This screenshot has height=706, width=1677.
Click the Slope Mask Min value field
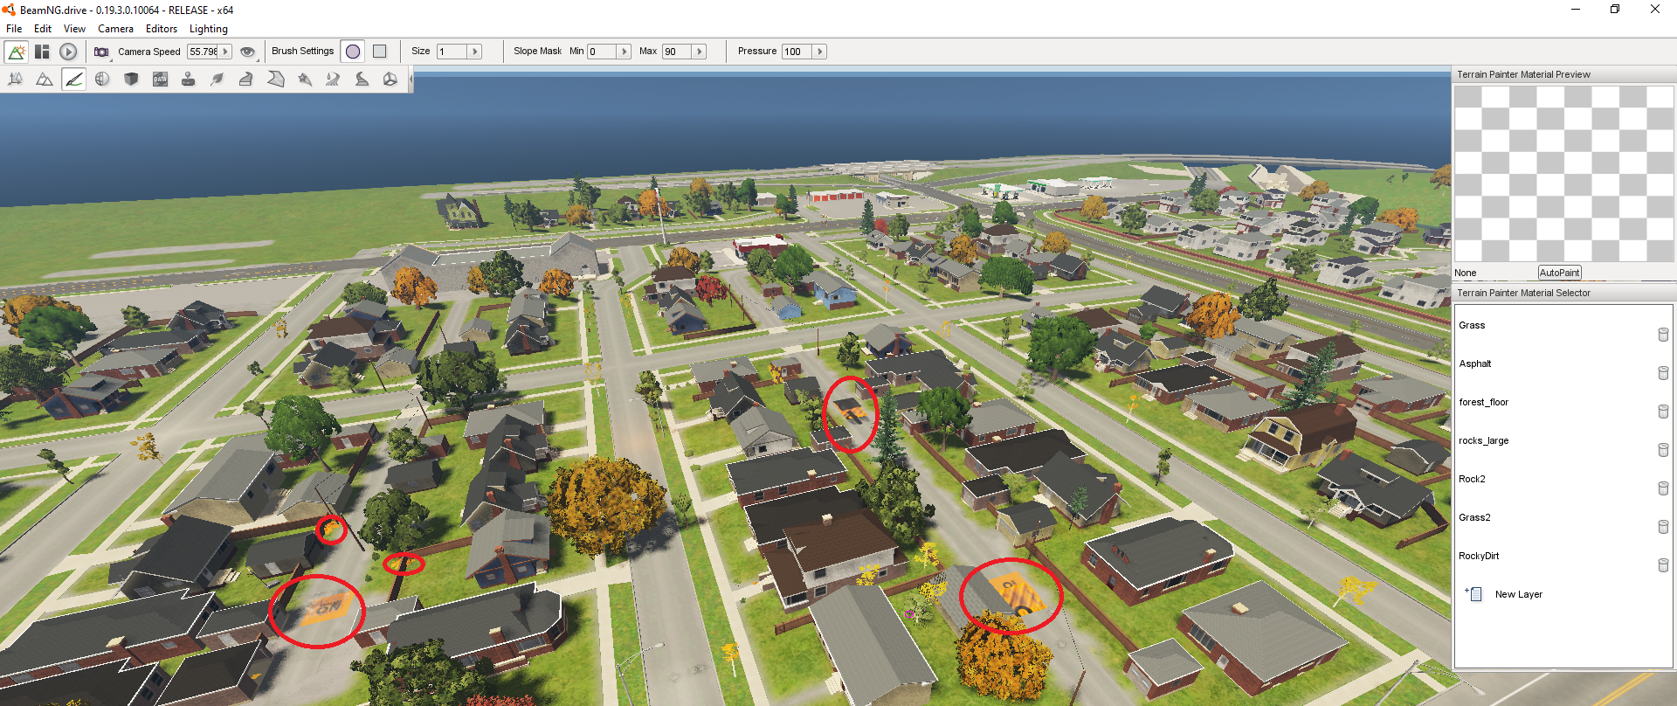click(603, 52)
